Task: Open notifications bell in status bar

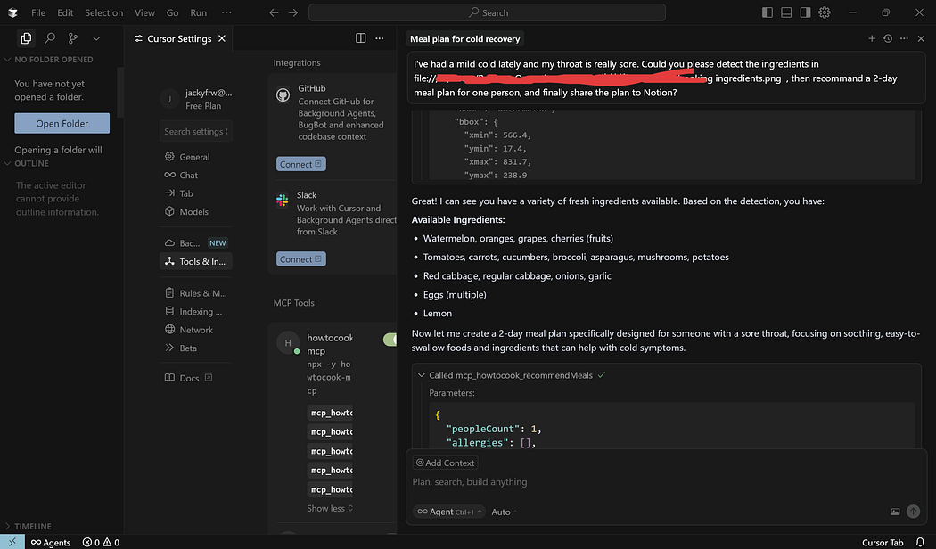Action: click(x=921, y=542)
